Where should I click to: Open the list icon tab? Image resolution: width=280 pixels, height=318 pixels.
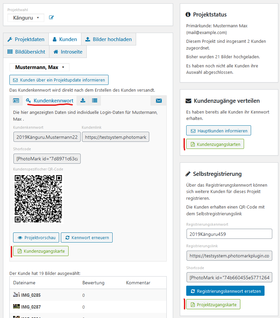pyautogui.click(x=94, y=100)
